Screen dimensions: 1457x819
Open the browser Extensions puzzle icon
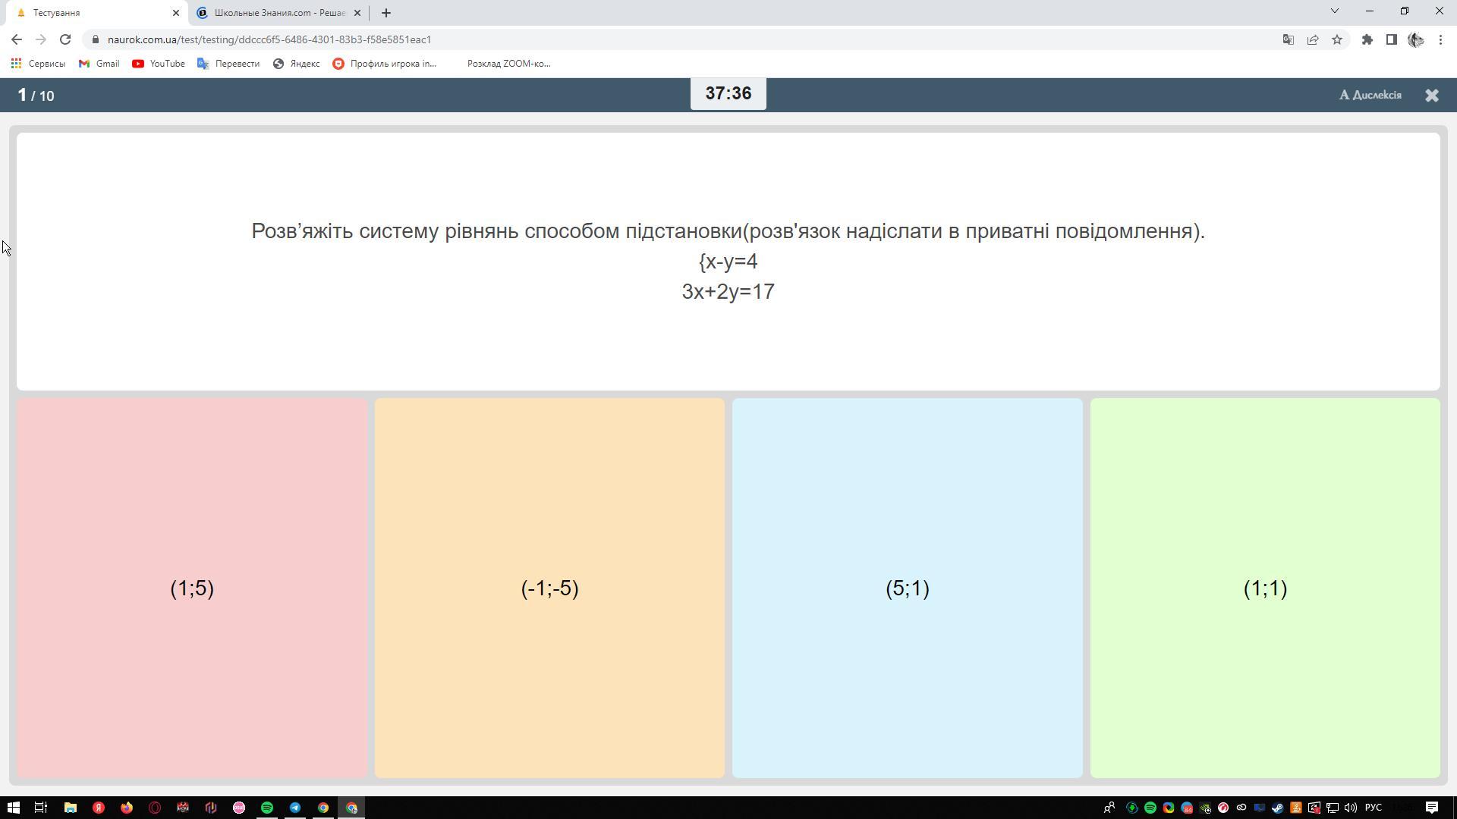(x=1367, y=39)
